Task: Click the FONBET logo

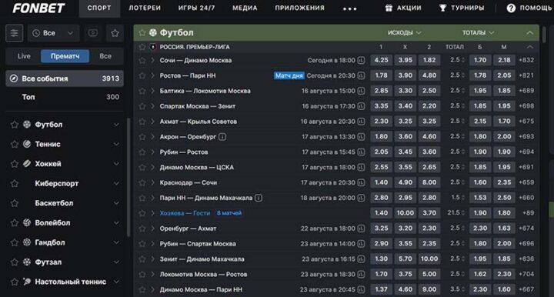Action: point(38,8)
